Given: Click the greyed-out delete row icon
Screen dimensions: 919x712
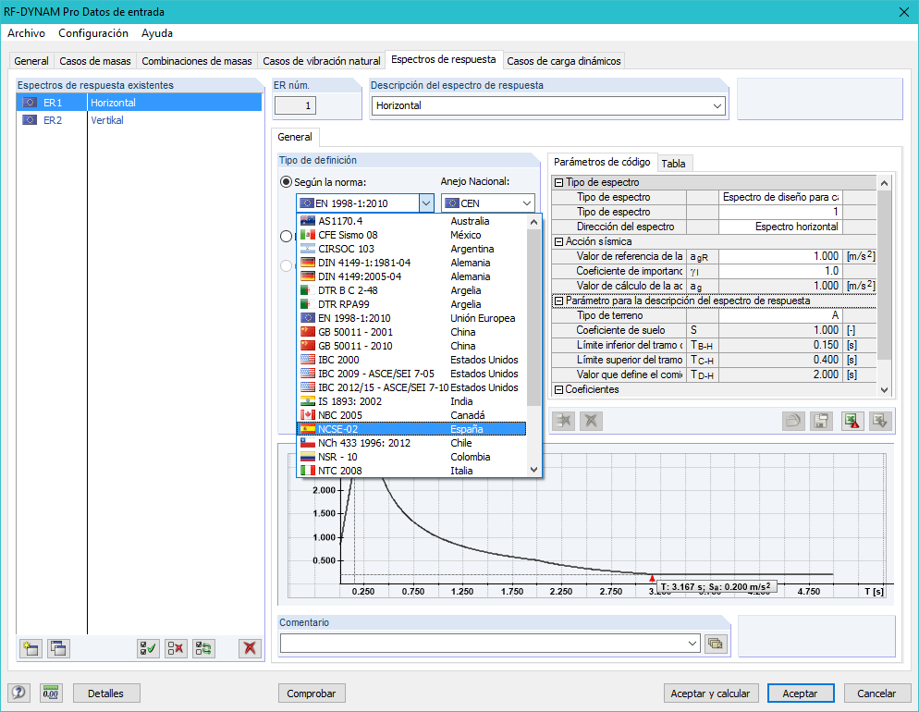Looking at the screenshot, I should [564, 421].
